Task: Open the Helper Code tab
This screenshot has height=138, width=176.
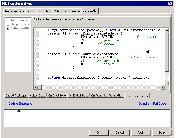Action: [37, 96]
